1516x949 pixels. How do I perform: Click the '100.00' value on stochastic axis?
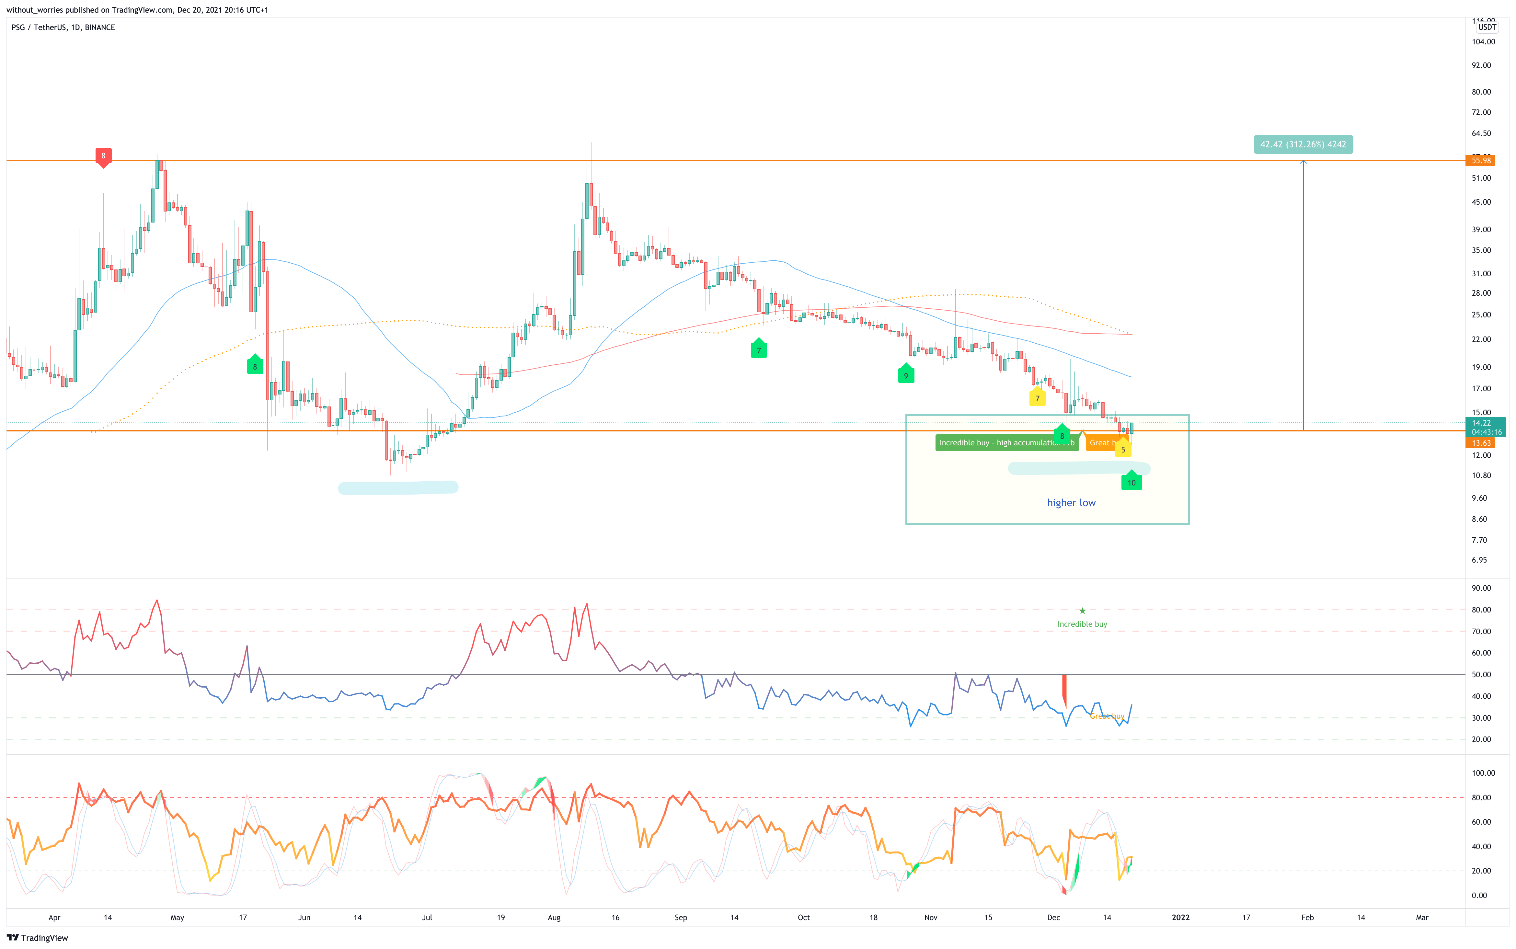1483,773
